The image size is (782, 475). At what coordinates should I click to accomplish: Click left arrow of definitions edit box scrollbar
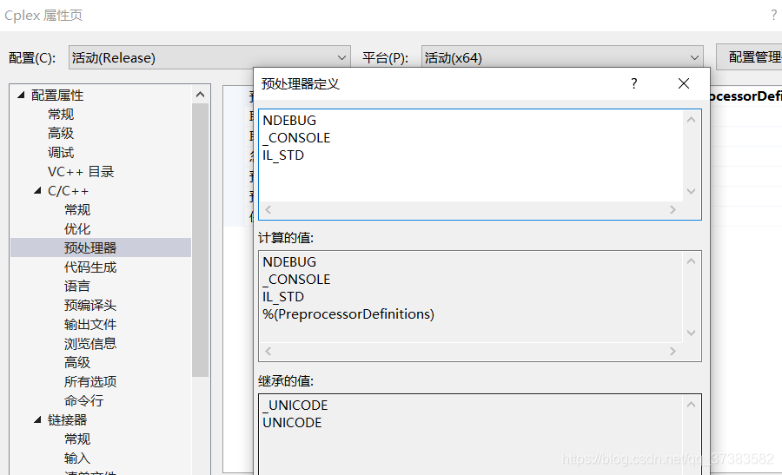[268, 210]
